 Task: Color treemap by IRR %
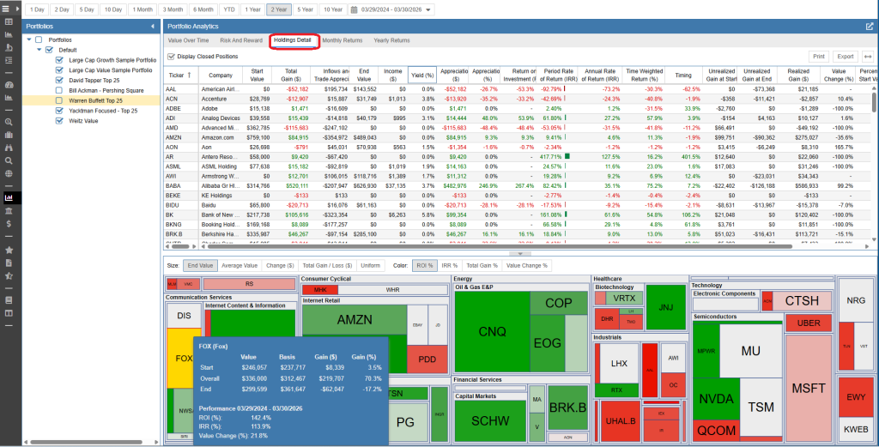point(450,265)
